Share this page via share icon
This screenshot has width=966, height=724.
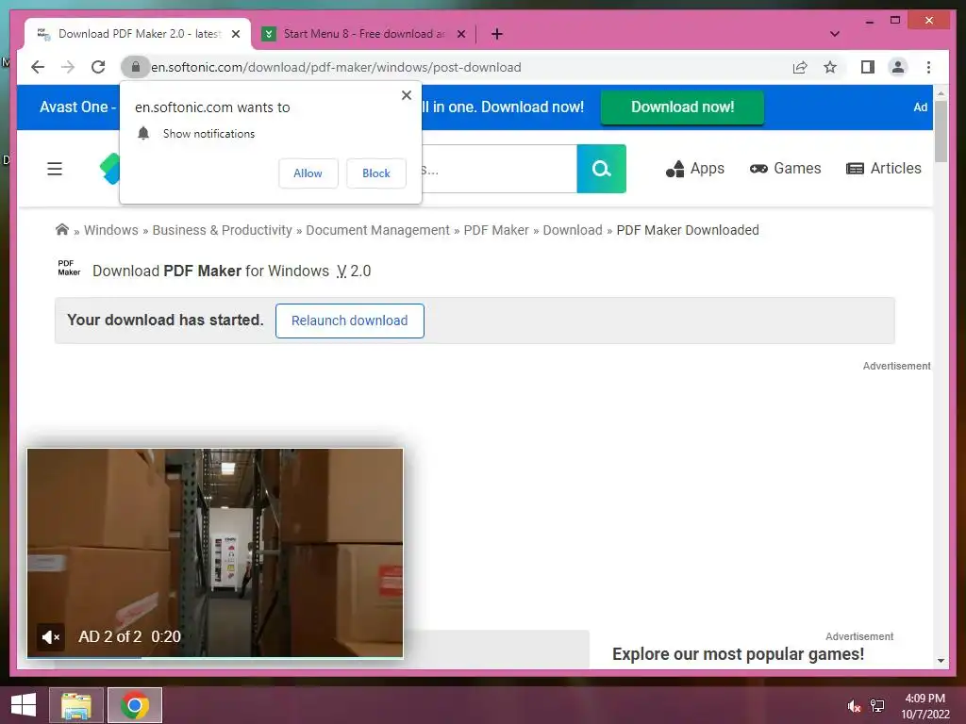pos(800,67)
